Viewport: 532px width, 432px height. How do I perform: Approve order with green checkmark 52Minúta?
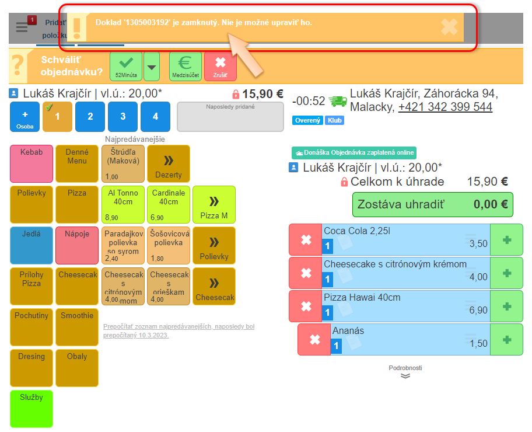click(126, 66)
